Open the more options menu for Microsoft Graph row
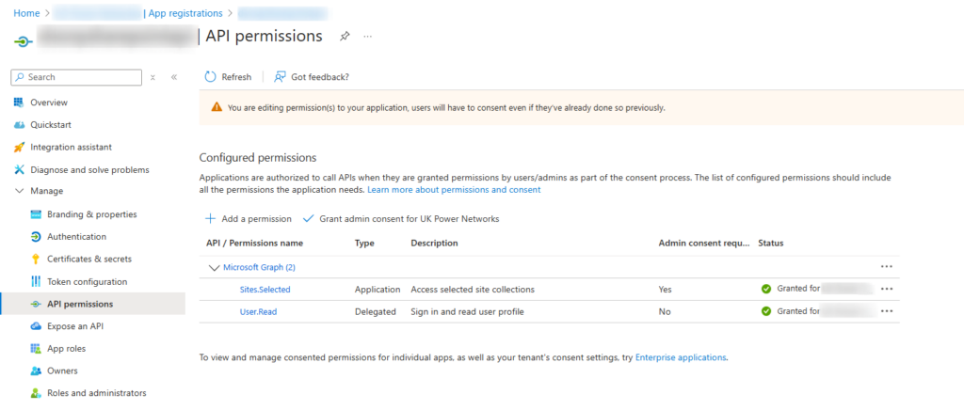 coord(887,266)
